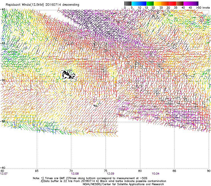
Task: Click the note 'Black wind barbs indicate possible contamination'
Action: coord(133,181)
